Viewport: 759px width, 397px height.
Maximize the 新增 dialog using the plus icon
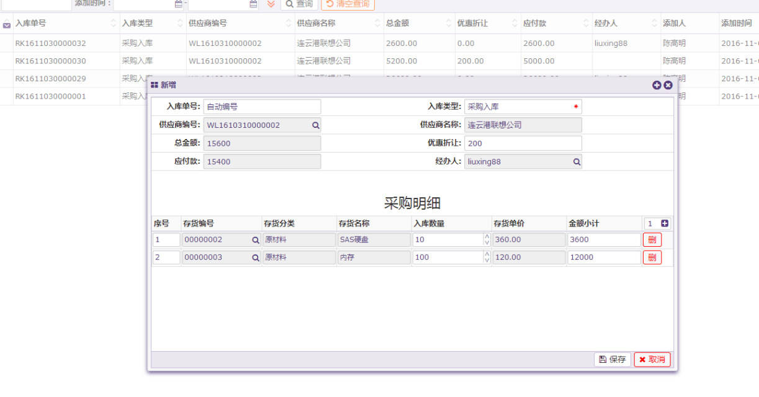(x=657, y=86)
